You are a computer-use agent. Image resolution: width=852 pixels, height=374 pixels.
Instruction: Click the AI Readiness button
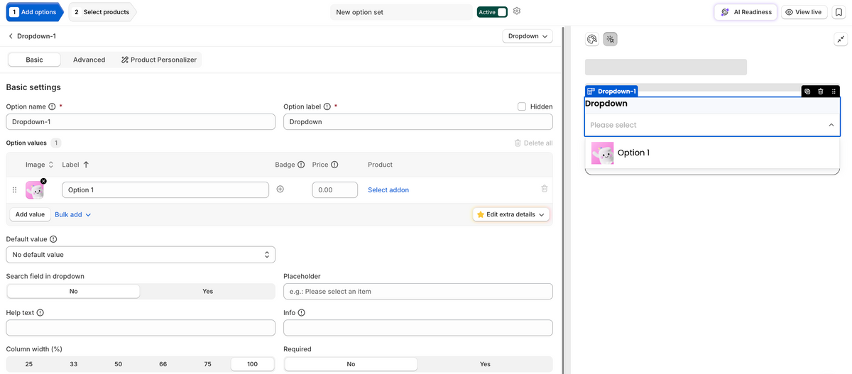click(746, 12)
